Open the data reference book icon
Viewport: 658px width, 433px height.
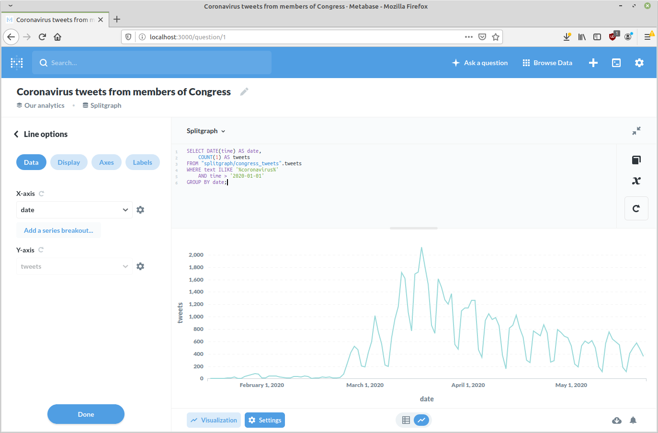point(636,160)
